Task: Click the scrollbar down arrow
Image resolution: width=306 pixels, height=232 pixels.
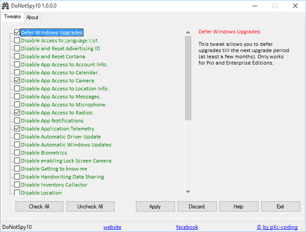Action: pyautogui.click(x=188, y=191)
